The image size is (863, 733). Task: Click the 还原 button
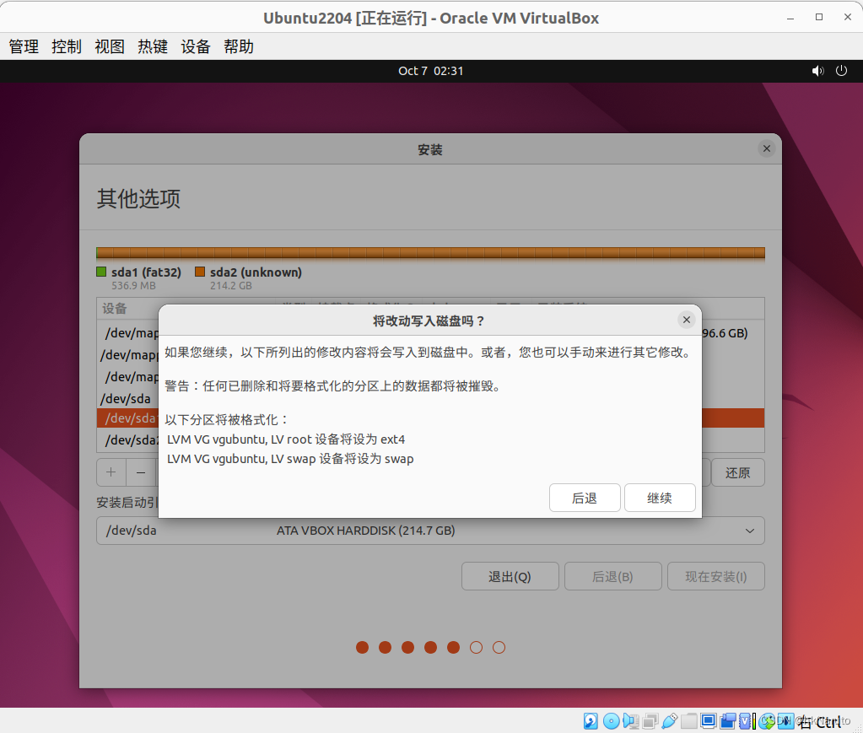point(737,472)
